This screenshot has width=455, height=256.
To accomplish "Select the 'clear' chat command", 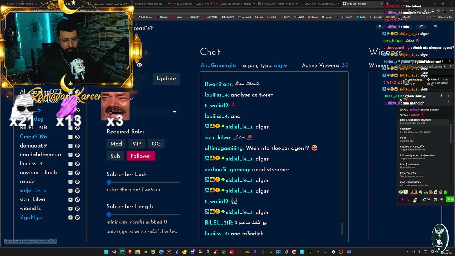I will (x=423, y=139).
